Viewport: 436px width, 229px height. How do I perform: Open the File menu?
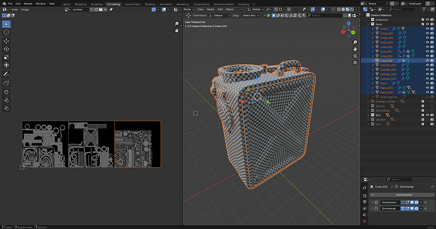click(x=10, y=4)
